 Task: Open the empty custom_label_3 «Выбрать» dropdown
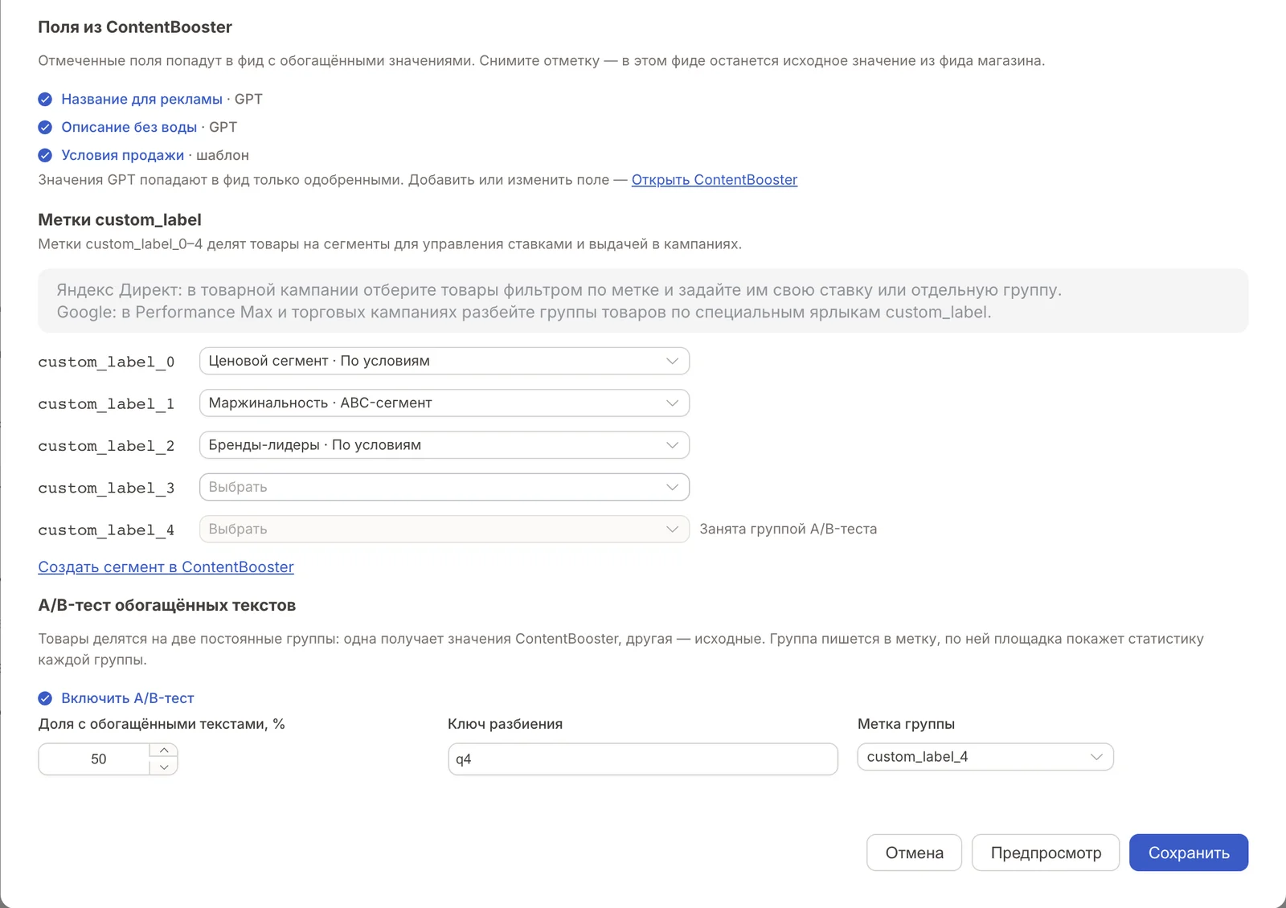pyautogui.click(x=444, y=487)
